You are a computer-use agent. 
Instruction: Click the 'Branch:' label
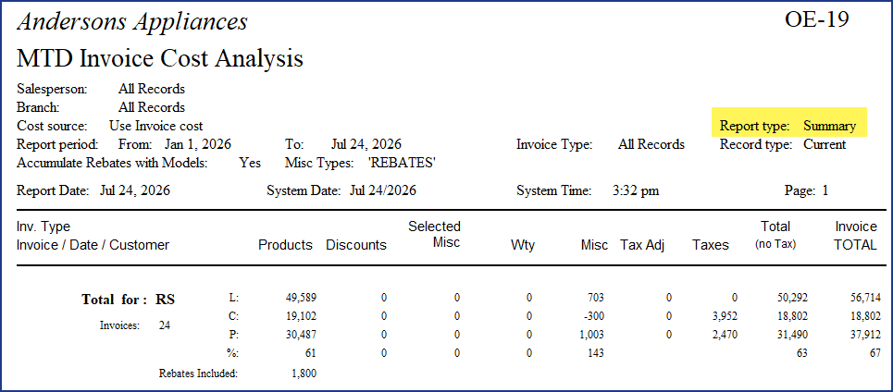tap(39, 107)
